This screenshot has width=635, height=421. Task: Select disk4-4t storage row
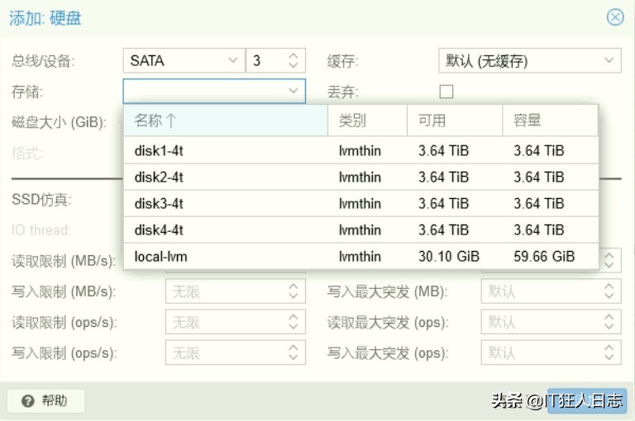(x=360, y=230)
